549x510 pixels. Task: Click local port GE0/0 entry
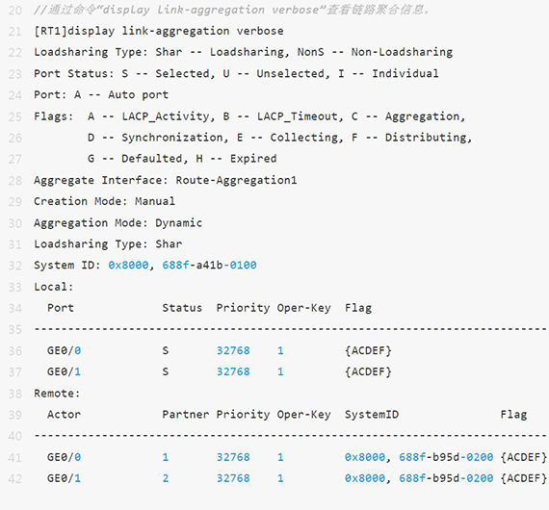pyautogui.click(x=65, y=350)
